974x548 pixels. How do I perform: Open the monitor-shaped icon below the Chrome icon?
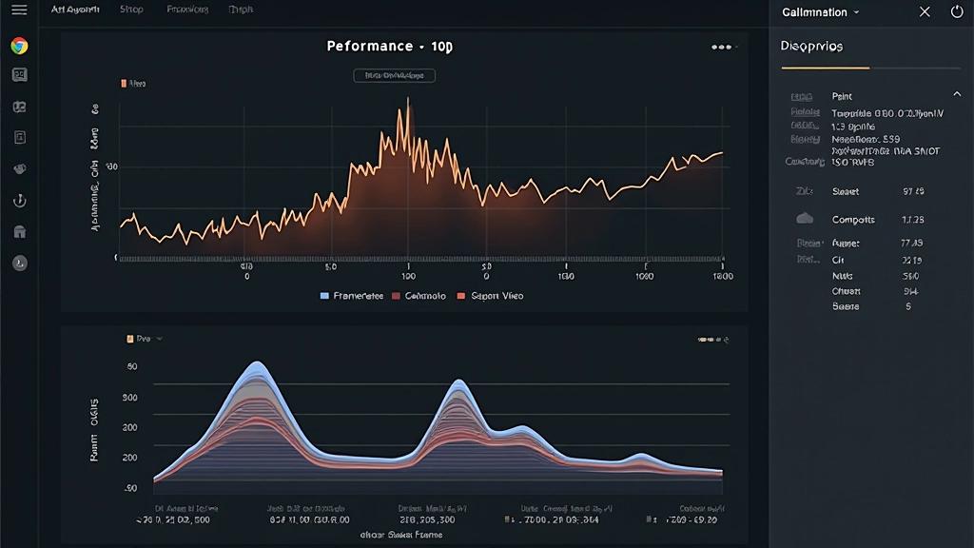click(19, 75)
